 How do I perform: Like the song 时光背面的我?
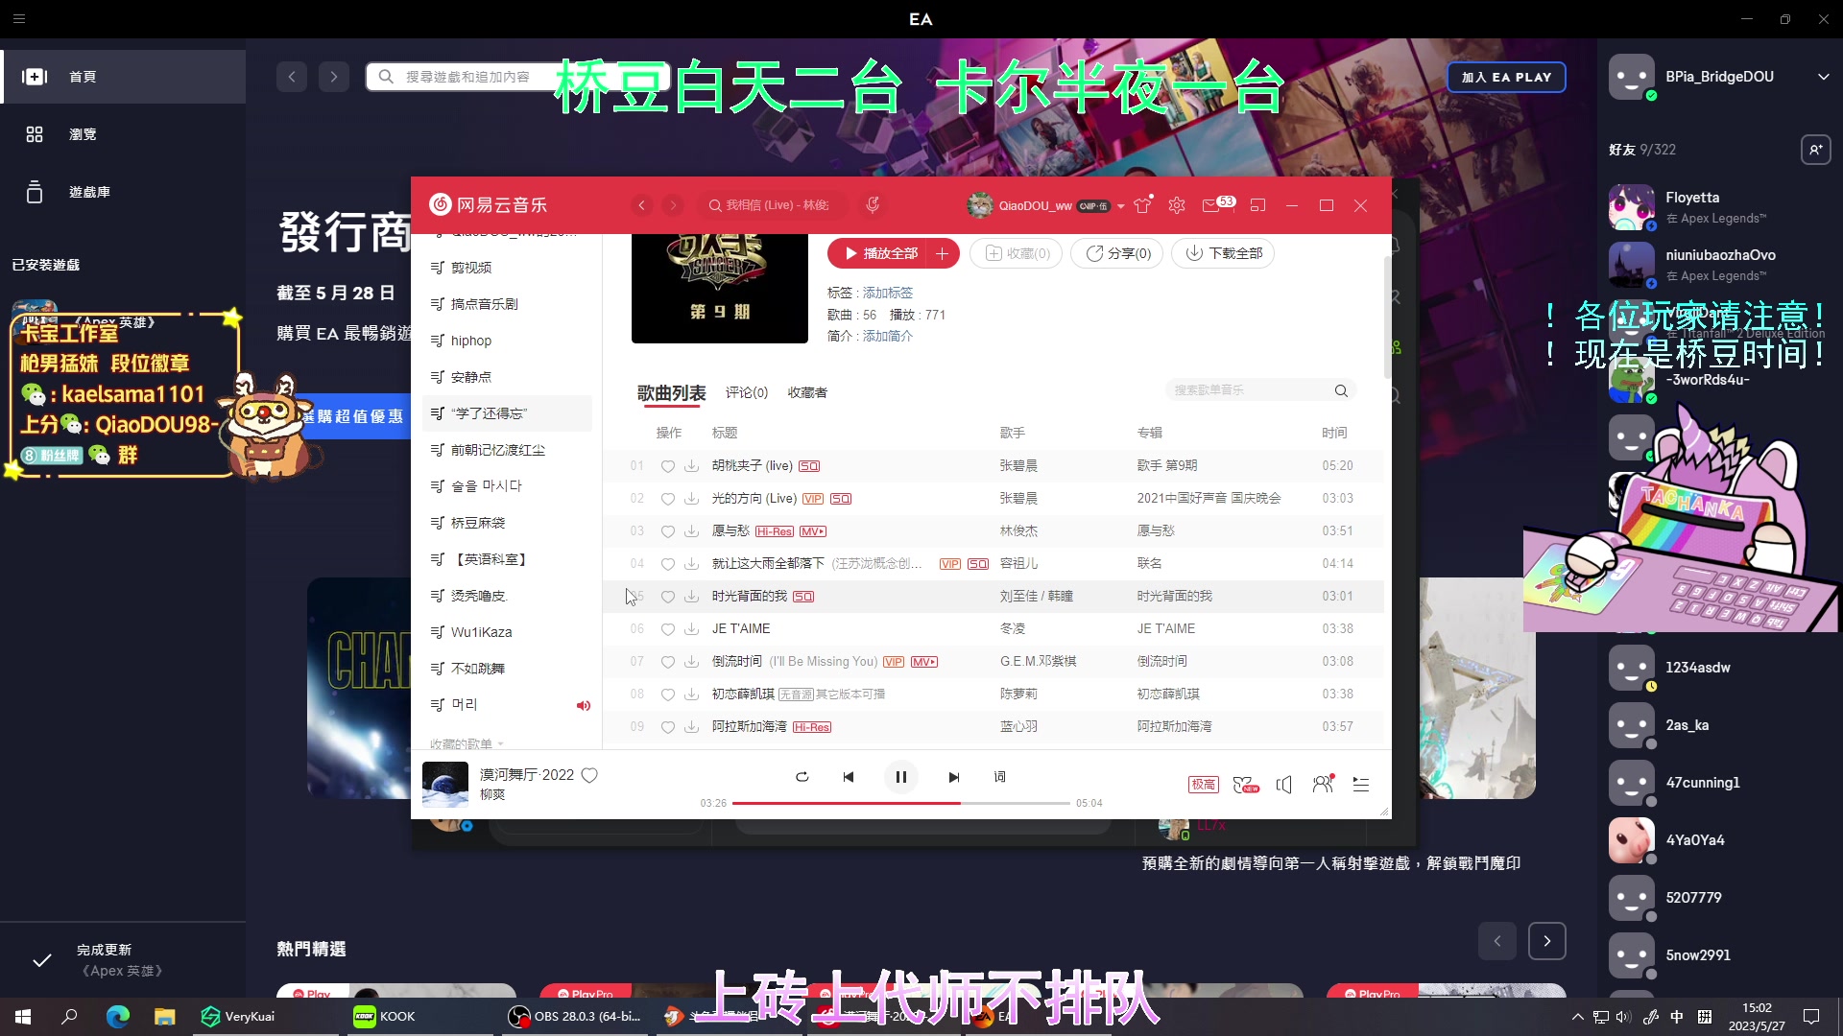tap(667, 597)
